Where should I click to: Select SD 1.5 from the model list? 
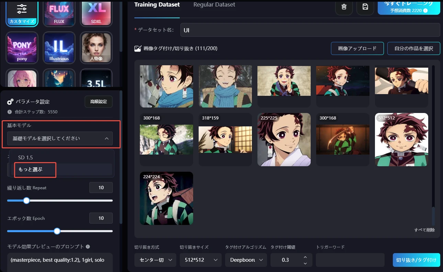26,157
